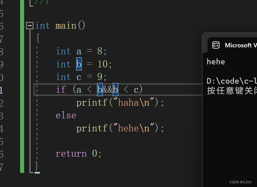Click the 'int main()' declaration line

tap(60, 26)
